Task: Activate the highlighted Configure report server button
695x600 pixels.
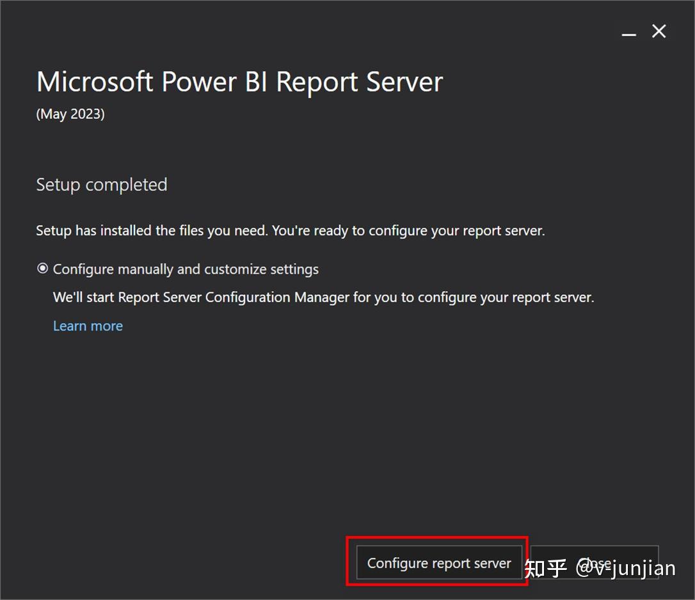Action: pos(439,563)
